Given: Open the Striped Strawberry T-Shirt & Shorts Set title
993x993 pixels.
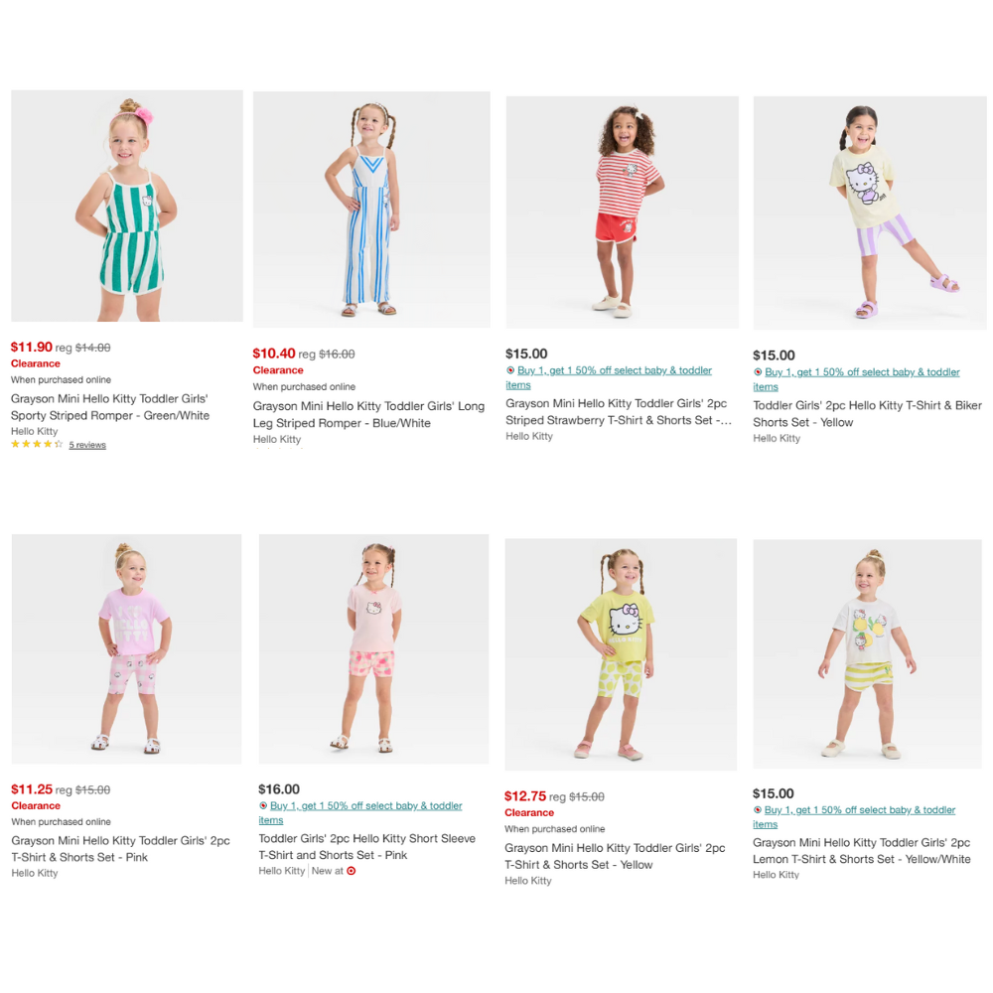Looking at the screenshot, I should [618, 412].
